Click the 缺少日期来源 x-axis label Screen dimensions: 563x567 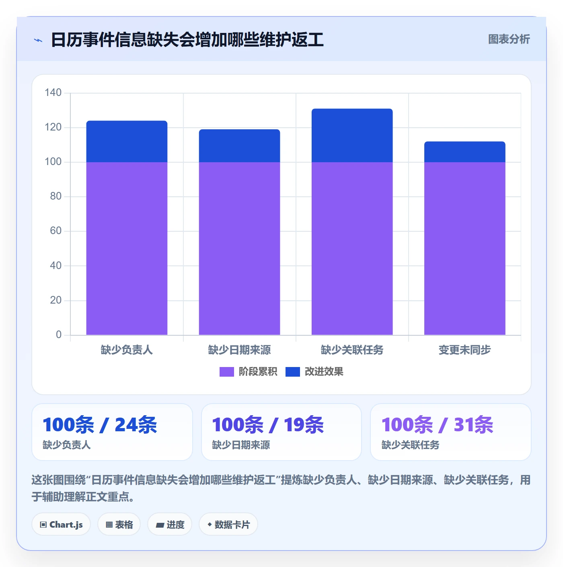[x=239, y=350]
